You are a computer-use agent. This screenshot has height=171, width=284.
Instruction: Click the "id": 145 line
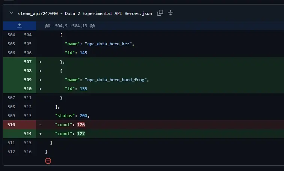[76, 53]
